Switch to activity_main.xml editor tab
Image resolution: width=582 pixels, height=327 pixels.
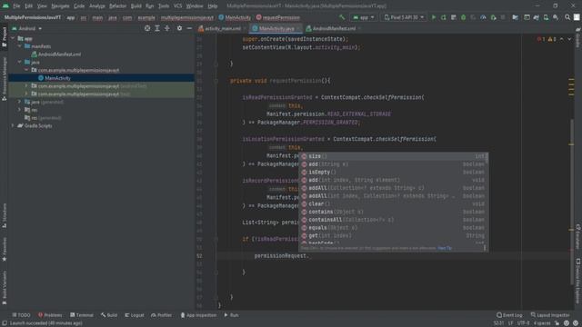pos(222,28)
